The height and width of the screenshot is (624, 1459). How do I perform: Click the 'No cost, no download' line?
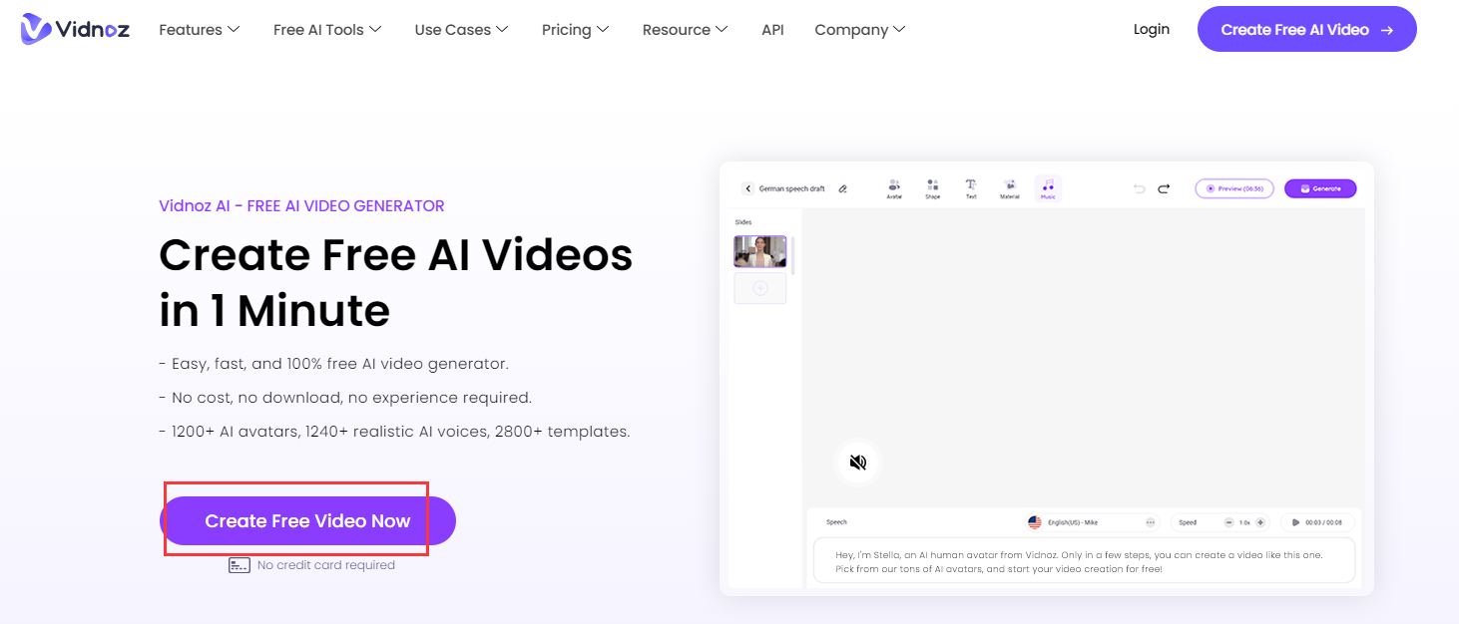[345, 398]
